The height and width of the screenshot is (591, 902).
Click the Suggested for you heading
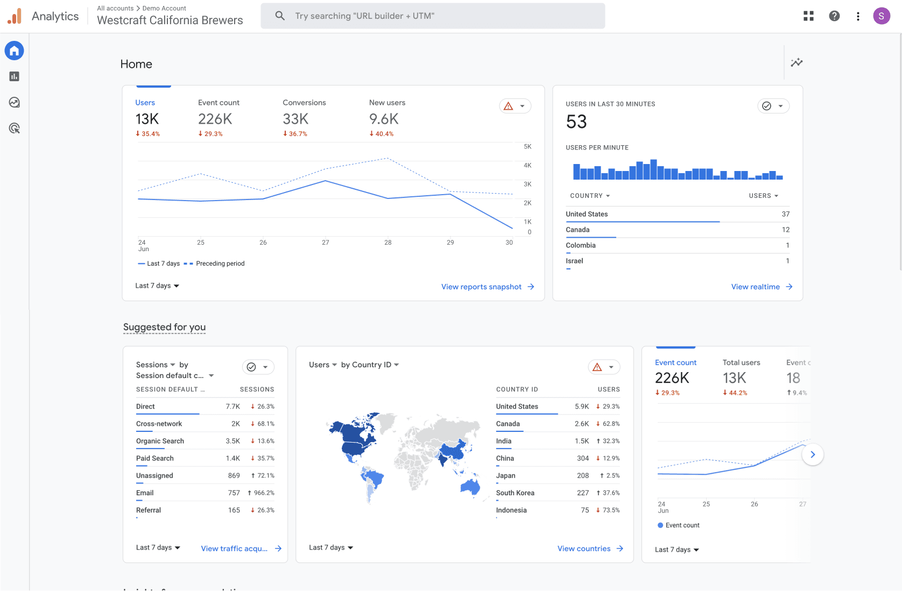pos(164,327)
